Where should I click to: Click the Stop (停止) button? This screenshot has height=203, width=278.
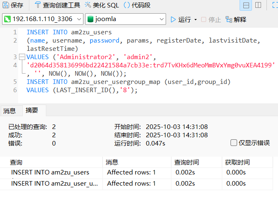coord(211,19)
